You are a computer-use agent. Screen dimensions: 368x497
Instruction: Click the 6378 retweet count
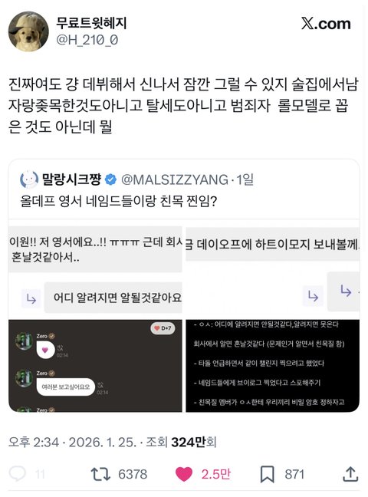(133, 475)
